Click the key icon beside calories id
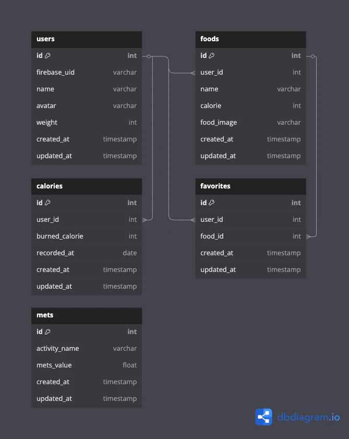Viewport: 349px width, 439px height. [x=47, y=203]
